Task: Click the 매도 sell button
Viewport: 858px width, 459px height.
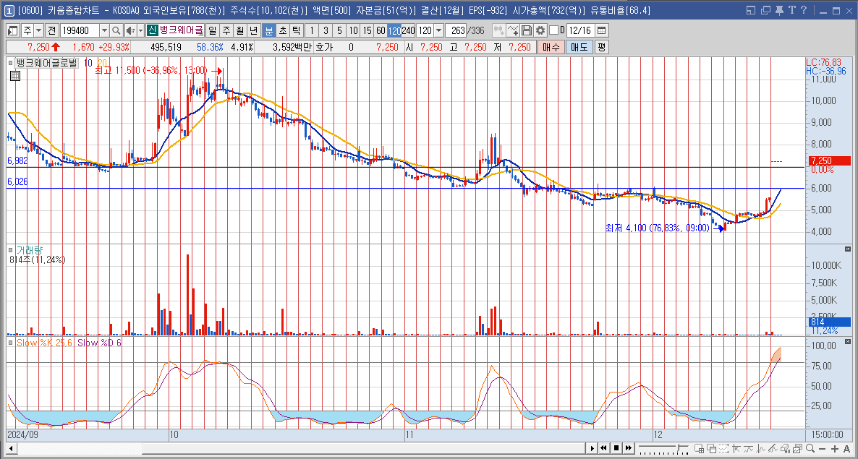Action: 579,48
